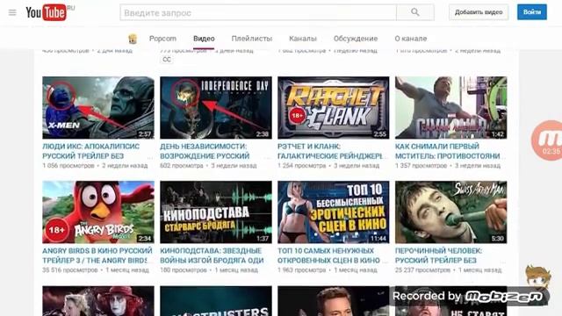Switch to the Плейлисты tab

[x=252, y=39]
